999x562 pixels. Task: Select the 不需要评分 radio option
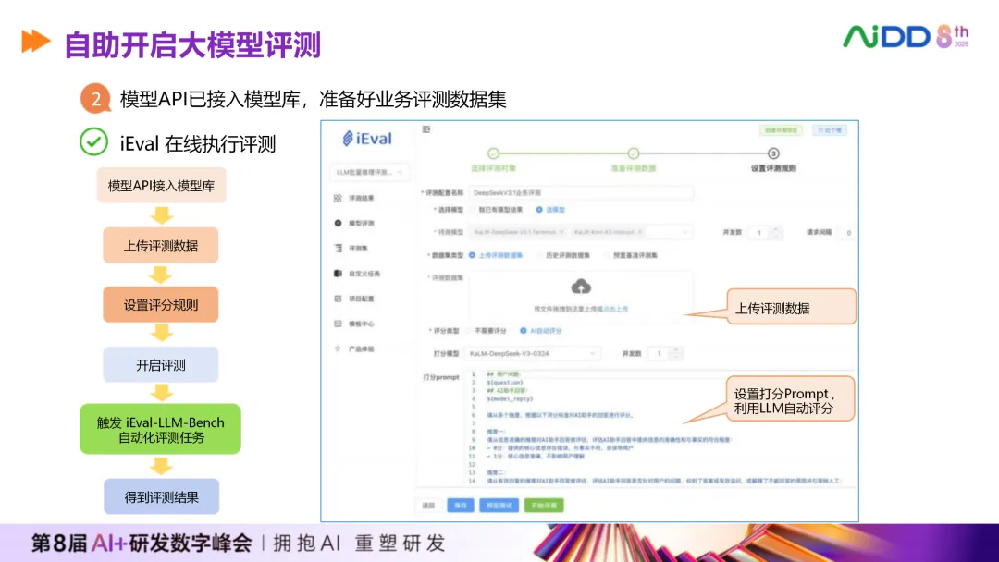coord(487,331)
